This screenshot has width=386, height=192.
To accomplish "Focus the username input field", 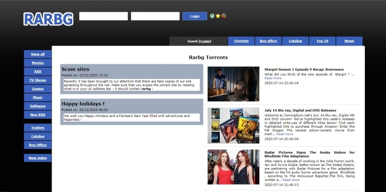I will [103, 16].
